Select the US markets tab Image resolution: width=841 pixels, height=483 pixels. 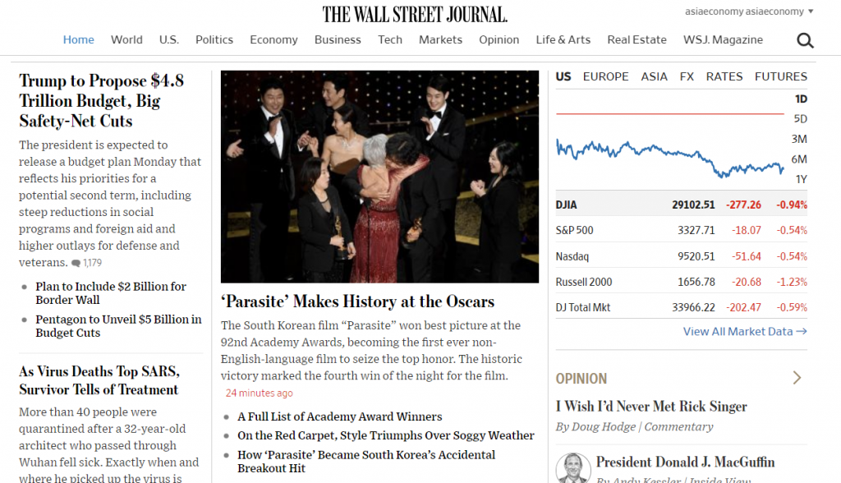click(x=563, y=76)
